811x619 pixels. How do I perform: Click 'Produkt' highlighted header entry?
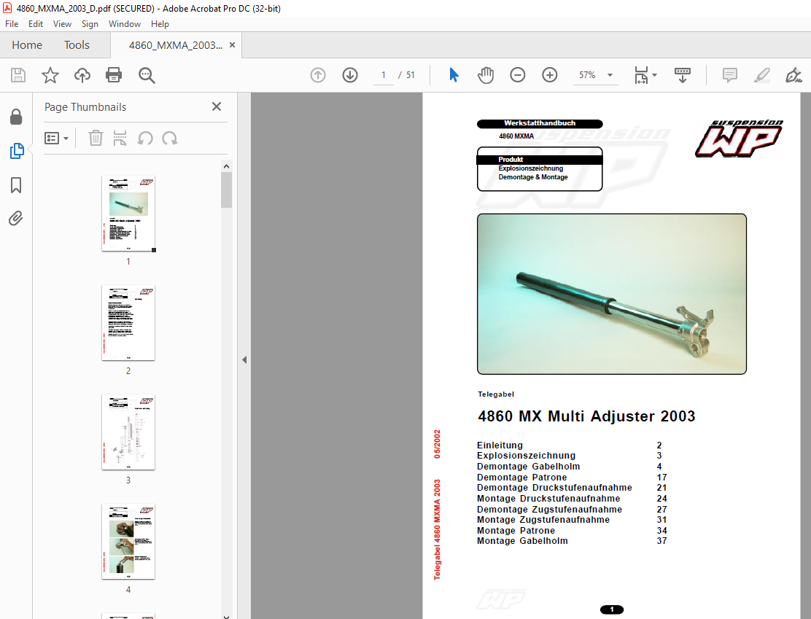click(x=511, y=160)
